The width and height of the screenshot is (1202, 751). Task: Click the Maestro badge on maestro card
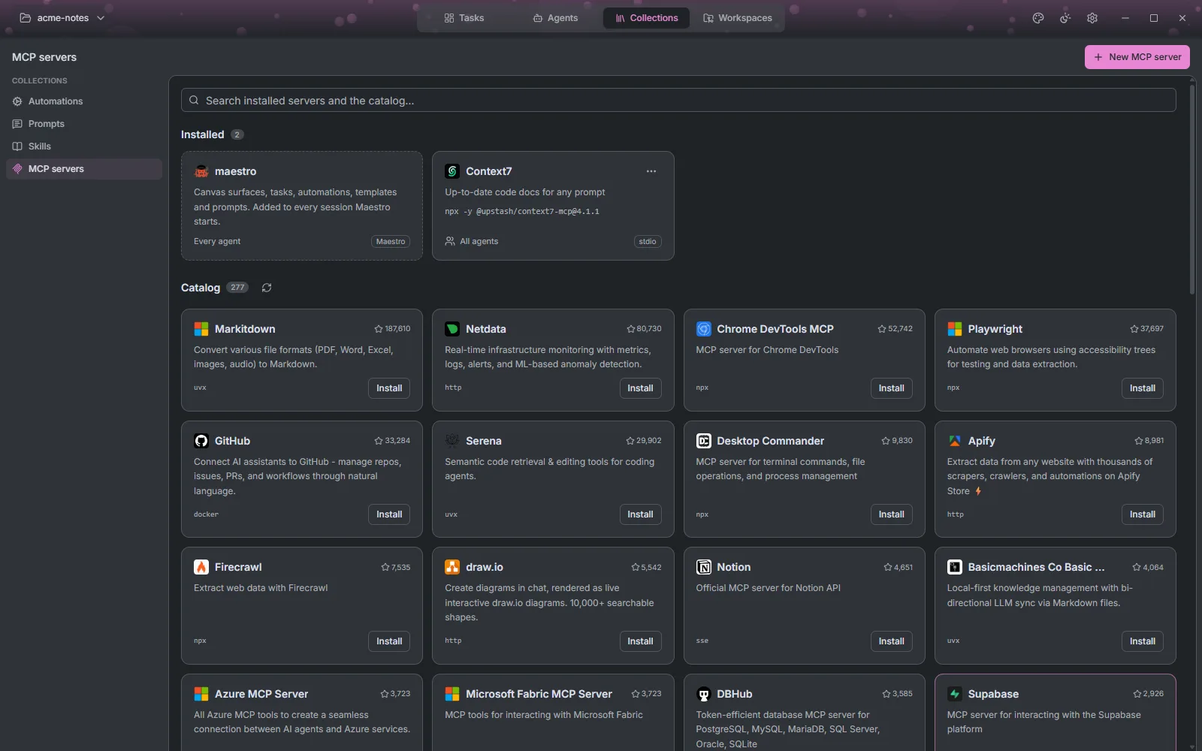[391, 242]
